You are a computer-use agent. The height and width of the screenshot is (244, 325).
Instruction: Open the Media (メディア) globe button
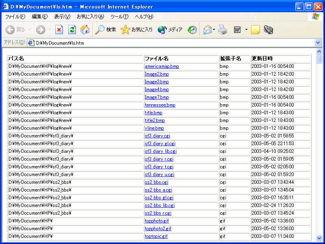170,30
